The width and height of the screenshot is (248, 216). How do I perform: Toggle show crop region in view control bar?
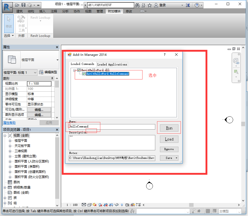(x=111, y=205)
